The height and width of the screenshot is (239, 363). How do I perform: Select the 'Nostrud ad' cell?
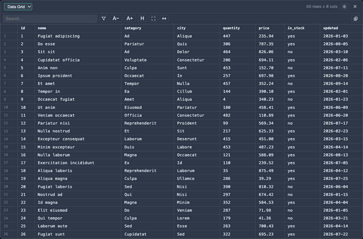click(78, 194)
